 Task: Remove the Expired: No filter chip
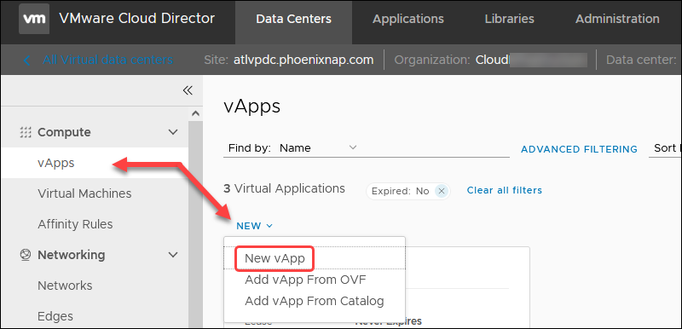[x=441, y=191]
